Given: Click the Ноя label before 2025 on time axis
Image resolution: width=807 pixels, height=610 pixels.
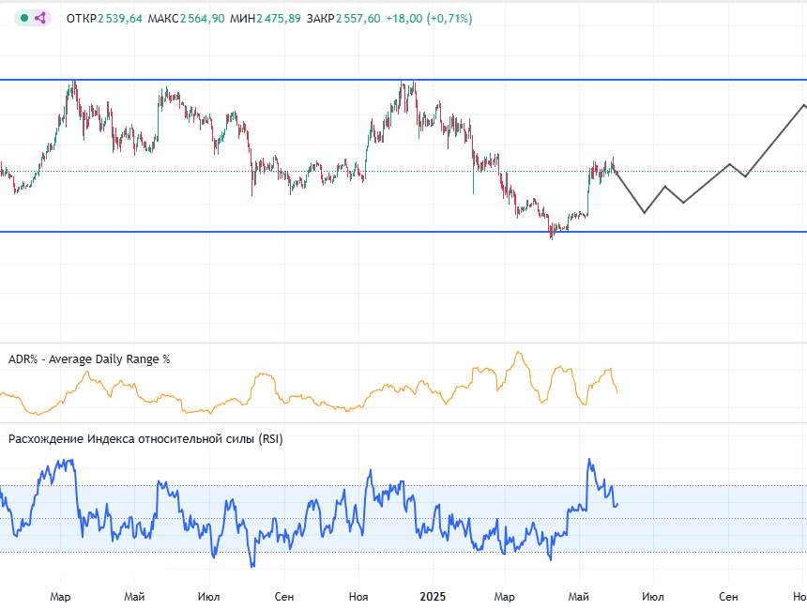Looking at the screenshot, I should 358,597.
